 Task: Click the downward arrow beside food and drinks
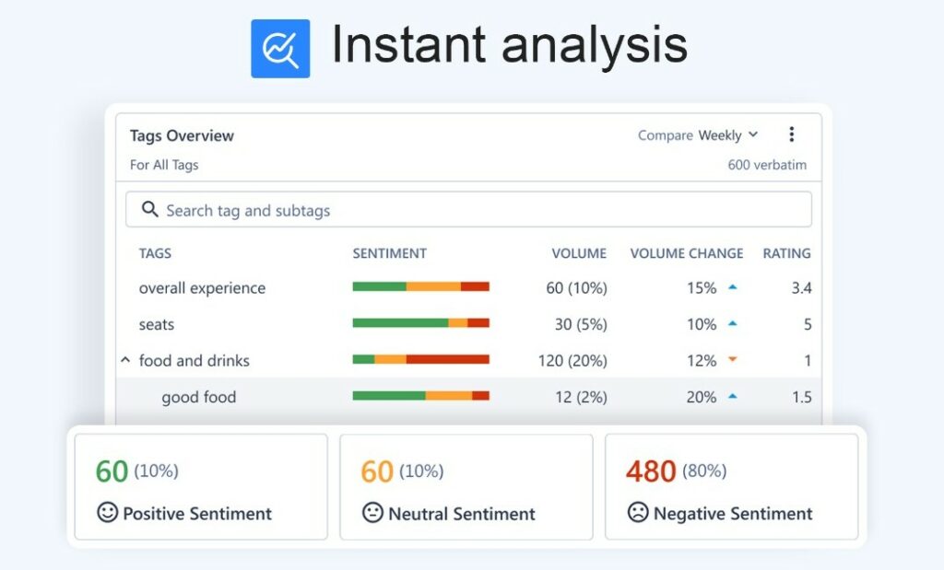[x=734, y=361]
